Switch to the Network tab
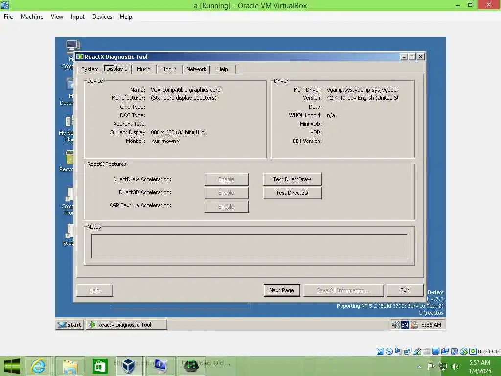 click(x=196, y=69)
